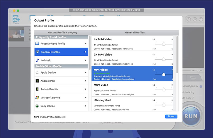This screenshot has height=138, width=213.
Task: Select the 2K MP4 Video profile
Action: tap(132, 59)
